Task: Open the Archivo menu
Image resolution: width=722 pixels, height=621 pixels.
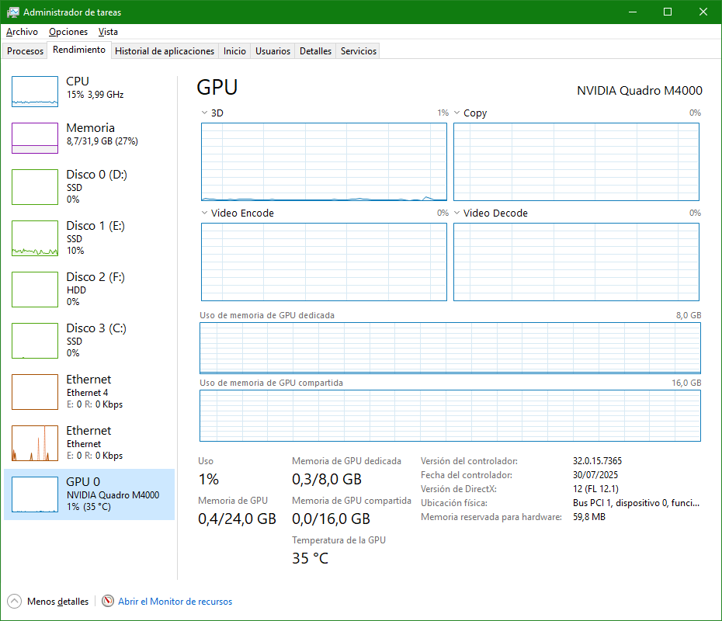Action: 22,32
